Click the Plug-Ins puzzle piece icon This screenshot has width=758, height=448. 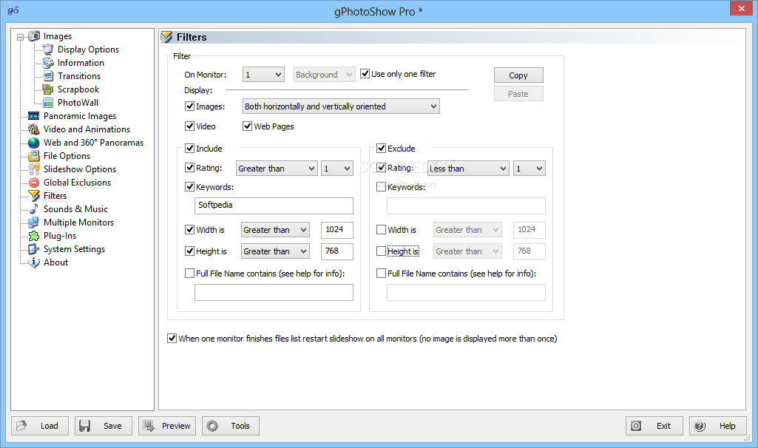[34, 236]
